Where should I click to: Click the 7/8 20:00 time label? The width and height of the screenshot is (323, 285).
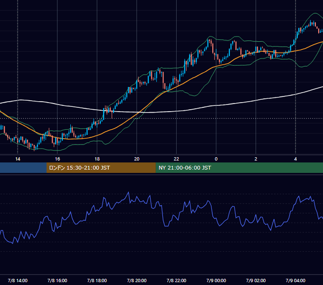tap(137, 280)
